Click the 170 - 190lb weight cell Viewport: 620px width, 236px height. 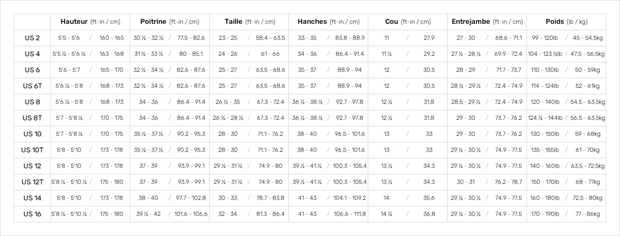(544, 214)
